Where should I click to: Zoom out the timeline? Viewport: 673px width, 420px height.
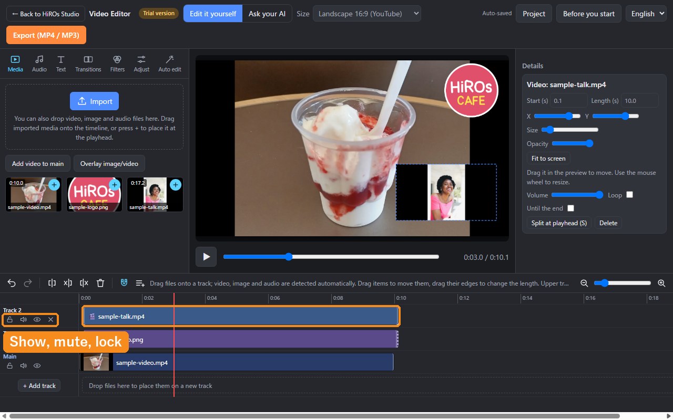point(584,283)
